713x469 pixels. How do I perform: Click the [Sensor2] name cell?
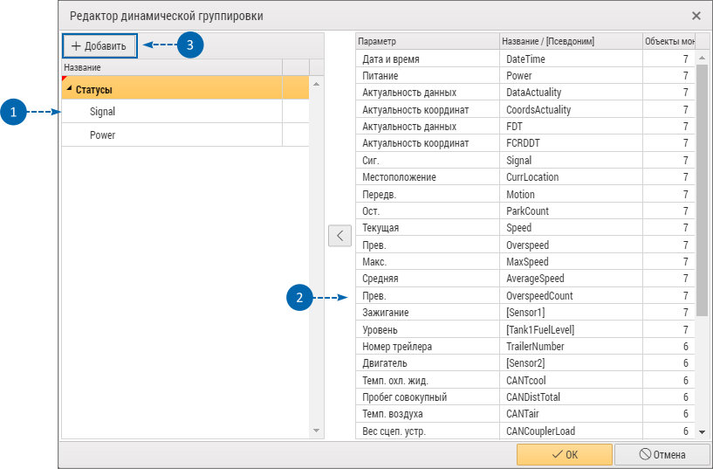point(571,363)
